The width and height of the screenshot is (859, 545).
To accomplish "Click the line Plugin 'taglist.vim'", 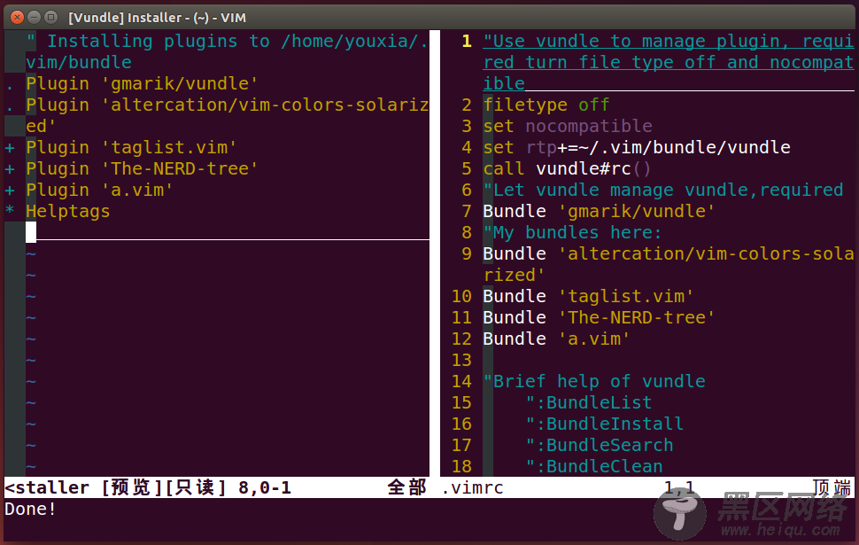I will coord(131,148).
